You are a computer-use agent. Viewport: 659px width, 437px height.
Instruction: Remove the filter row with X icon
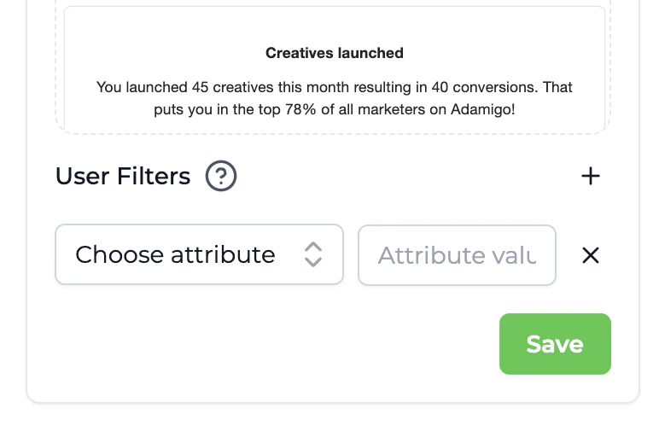(x=591, y=255)
